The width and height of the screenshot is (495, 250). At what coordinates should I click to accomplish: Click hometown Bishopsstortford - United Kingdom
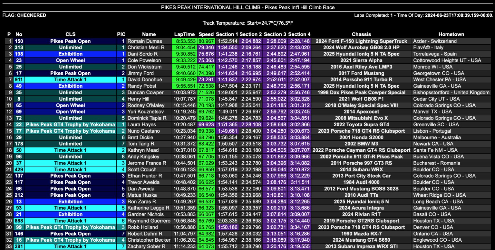coord(451,93)
